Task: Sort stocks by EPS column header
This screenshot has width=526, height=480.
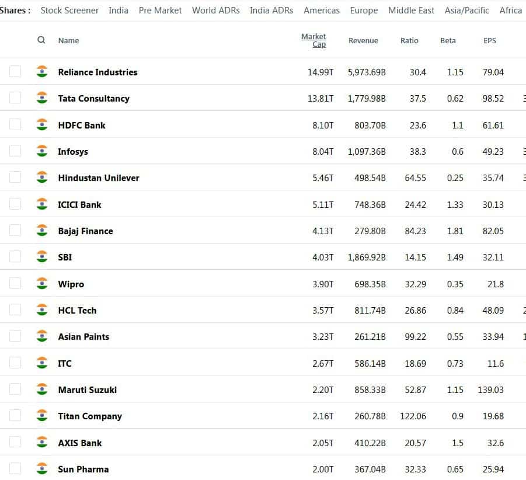Action: pos(490,41)
